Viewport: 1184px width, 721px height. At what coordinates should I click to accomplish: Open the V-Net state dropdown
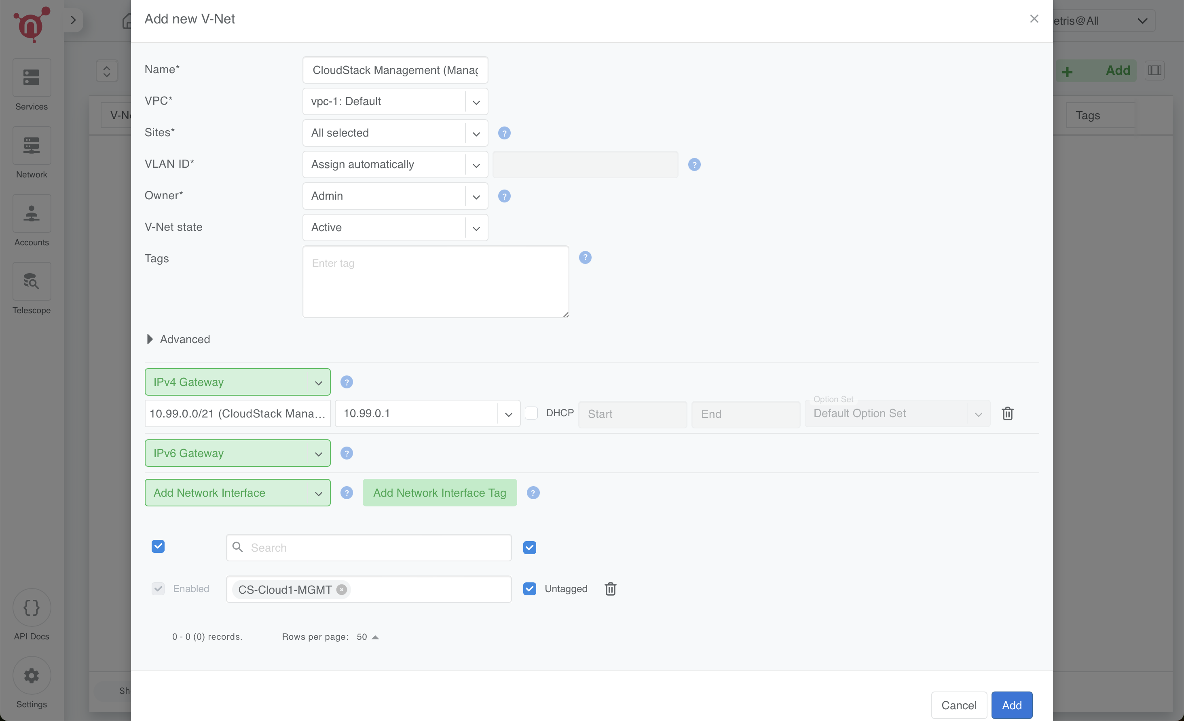click(395, 228)
